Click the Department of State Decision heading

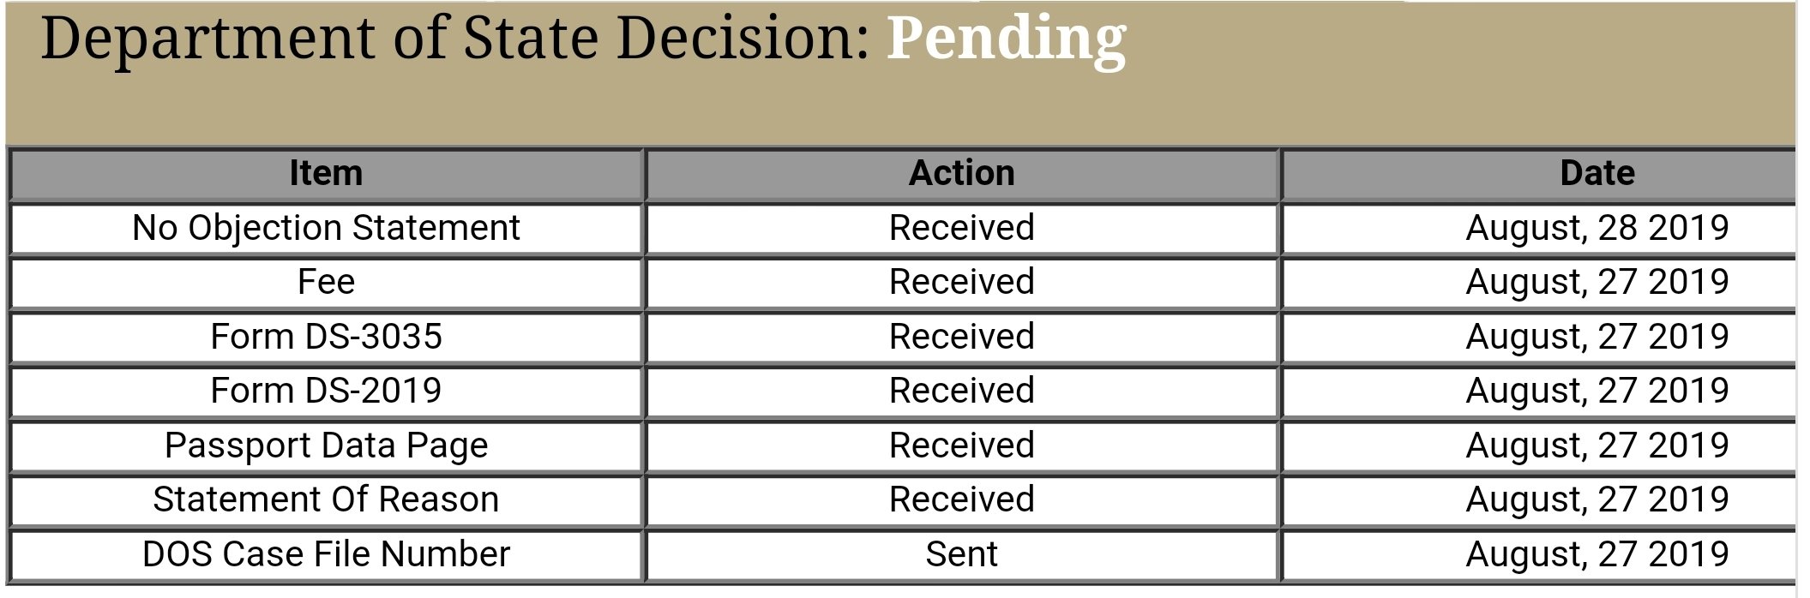click(x=455, y=39)
